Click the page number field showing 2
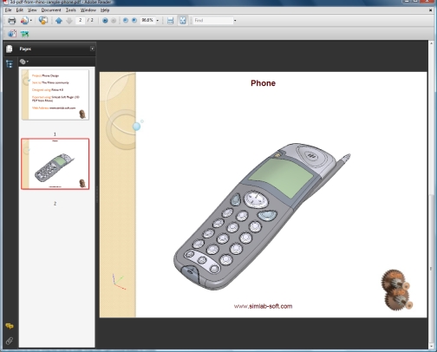The width and height of the screenshot is (437, 352). [x=80, y=20]
